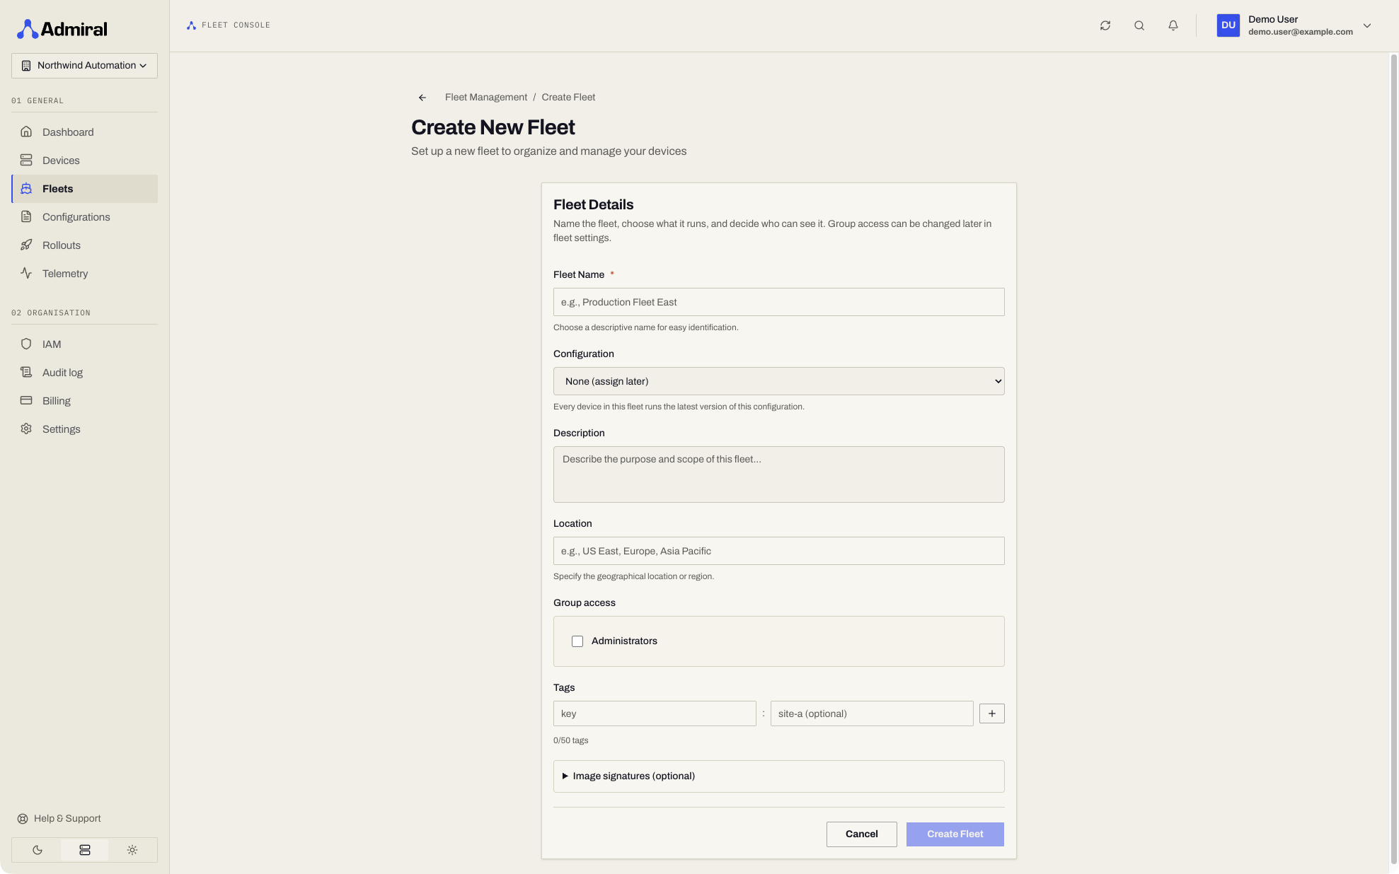
Task: Click the DU user avatar
Action: point(1228,25)
